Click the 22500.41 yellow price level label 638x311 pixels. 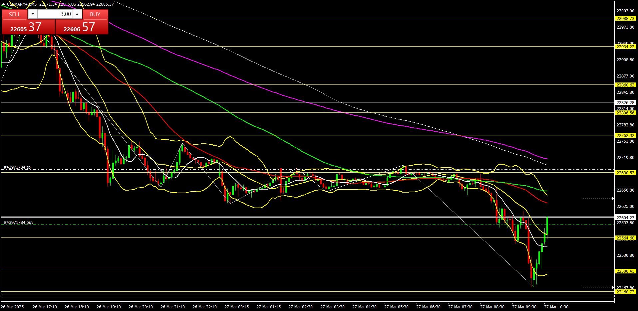click(x=625, y=271)
